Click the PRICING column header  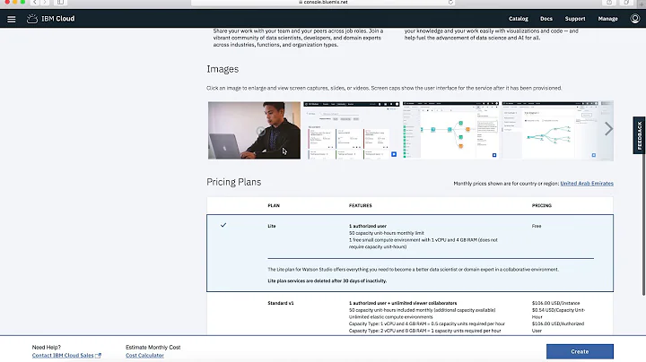pyautogui.click(x=542, y=206)
